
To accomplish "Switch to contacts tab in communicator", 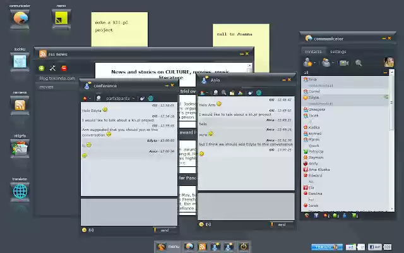I will 313,52.
